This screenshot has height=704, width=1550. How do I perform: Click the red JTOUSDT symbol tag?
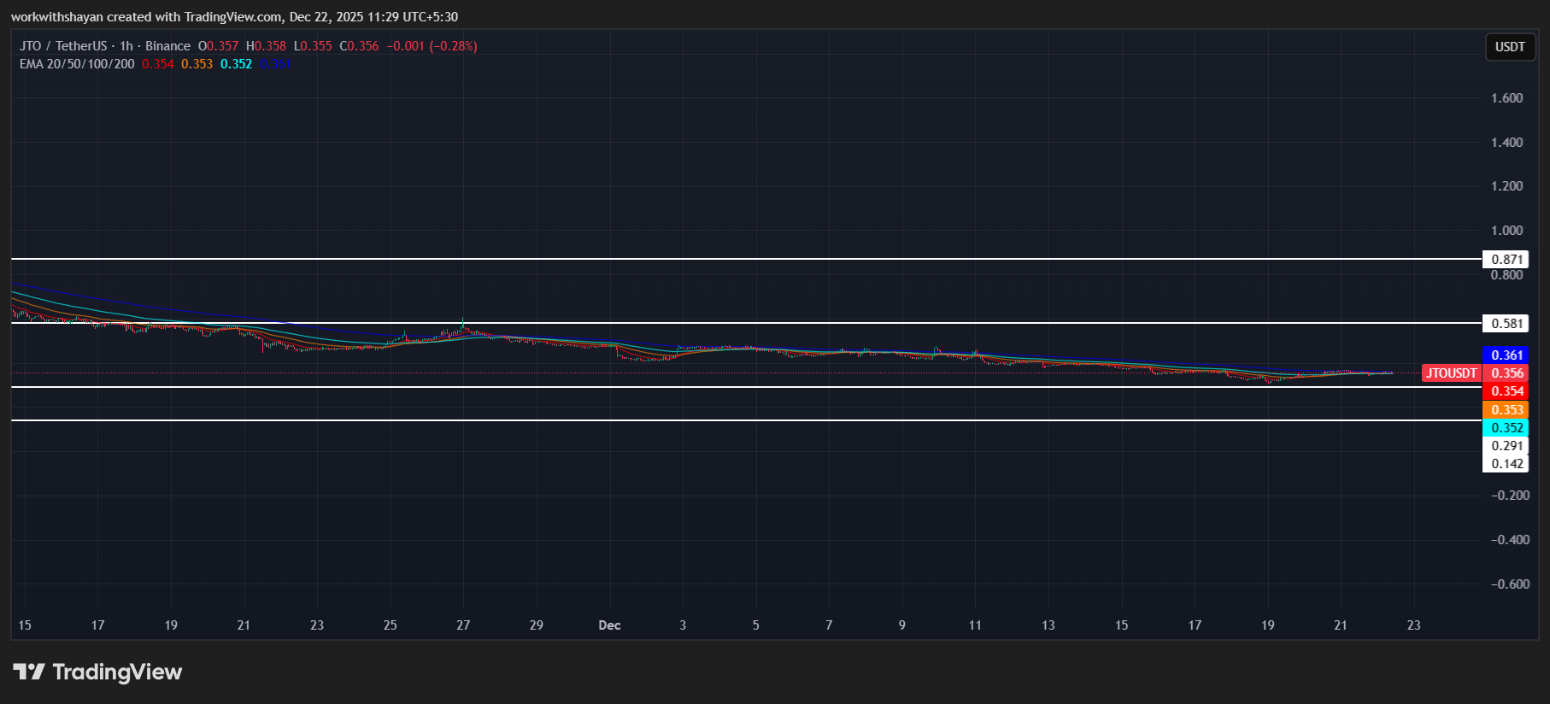[1451, 373]
